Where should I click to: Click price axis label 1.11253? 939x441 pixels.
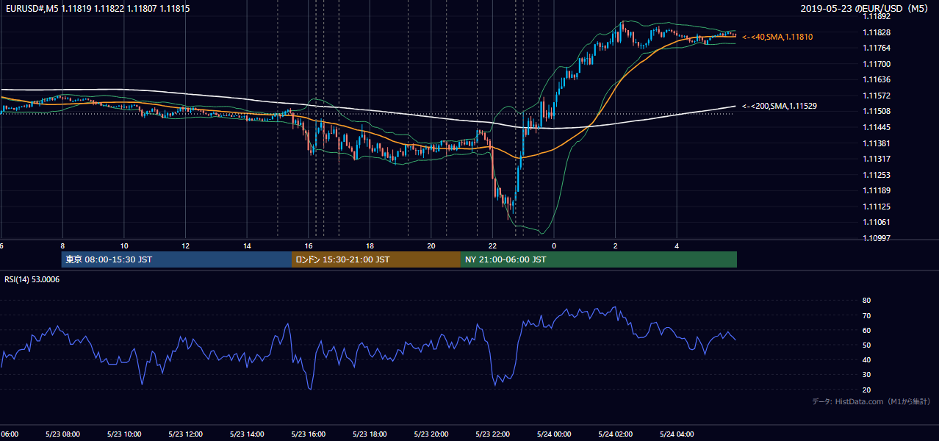click(877, 175)
